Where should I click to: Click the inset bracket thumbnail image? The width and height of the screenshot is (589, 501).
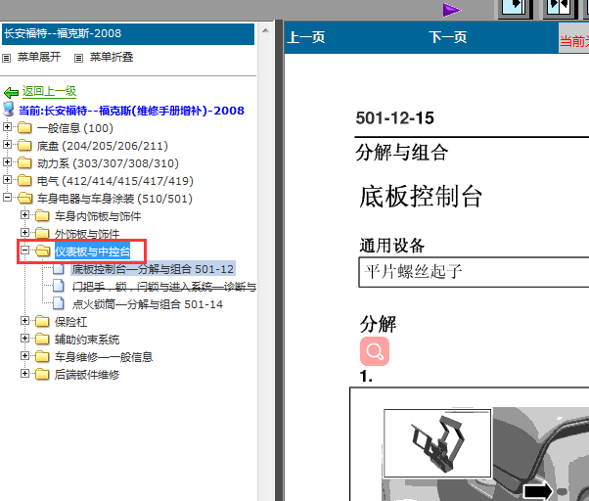coord(437,443)
